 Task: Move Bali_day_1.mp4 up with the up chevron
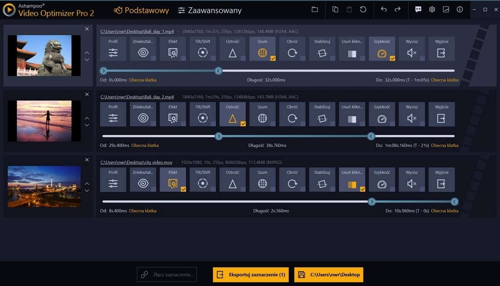click(x=87, y=53)
